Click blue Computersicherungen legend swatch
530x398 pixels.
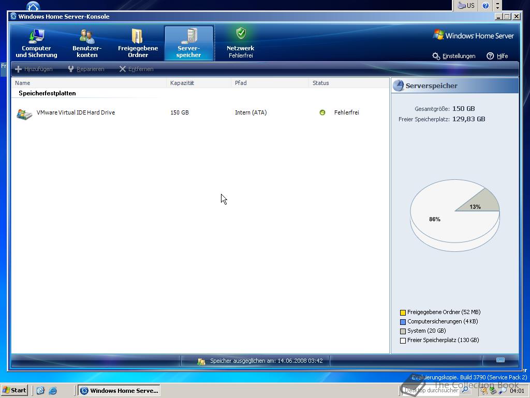click(403, 322)
